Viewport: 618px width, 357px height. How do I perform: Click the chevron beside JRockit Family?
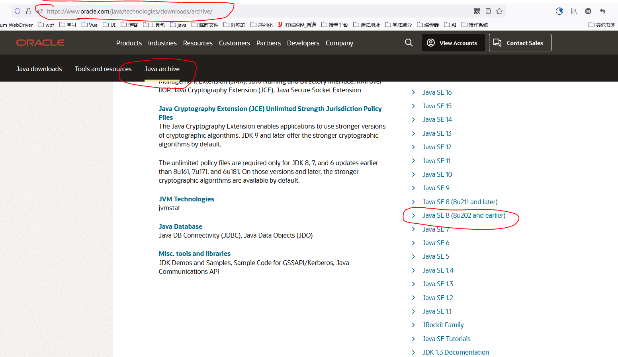pos(413,325)
